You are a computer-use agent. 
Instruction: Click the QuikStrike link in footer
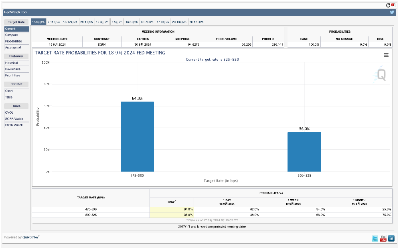[30, 237]
